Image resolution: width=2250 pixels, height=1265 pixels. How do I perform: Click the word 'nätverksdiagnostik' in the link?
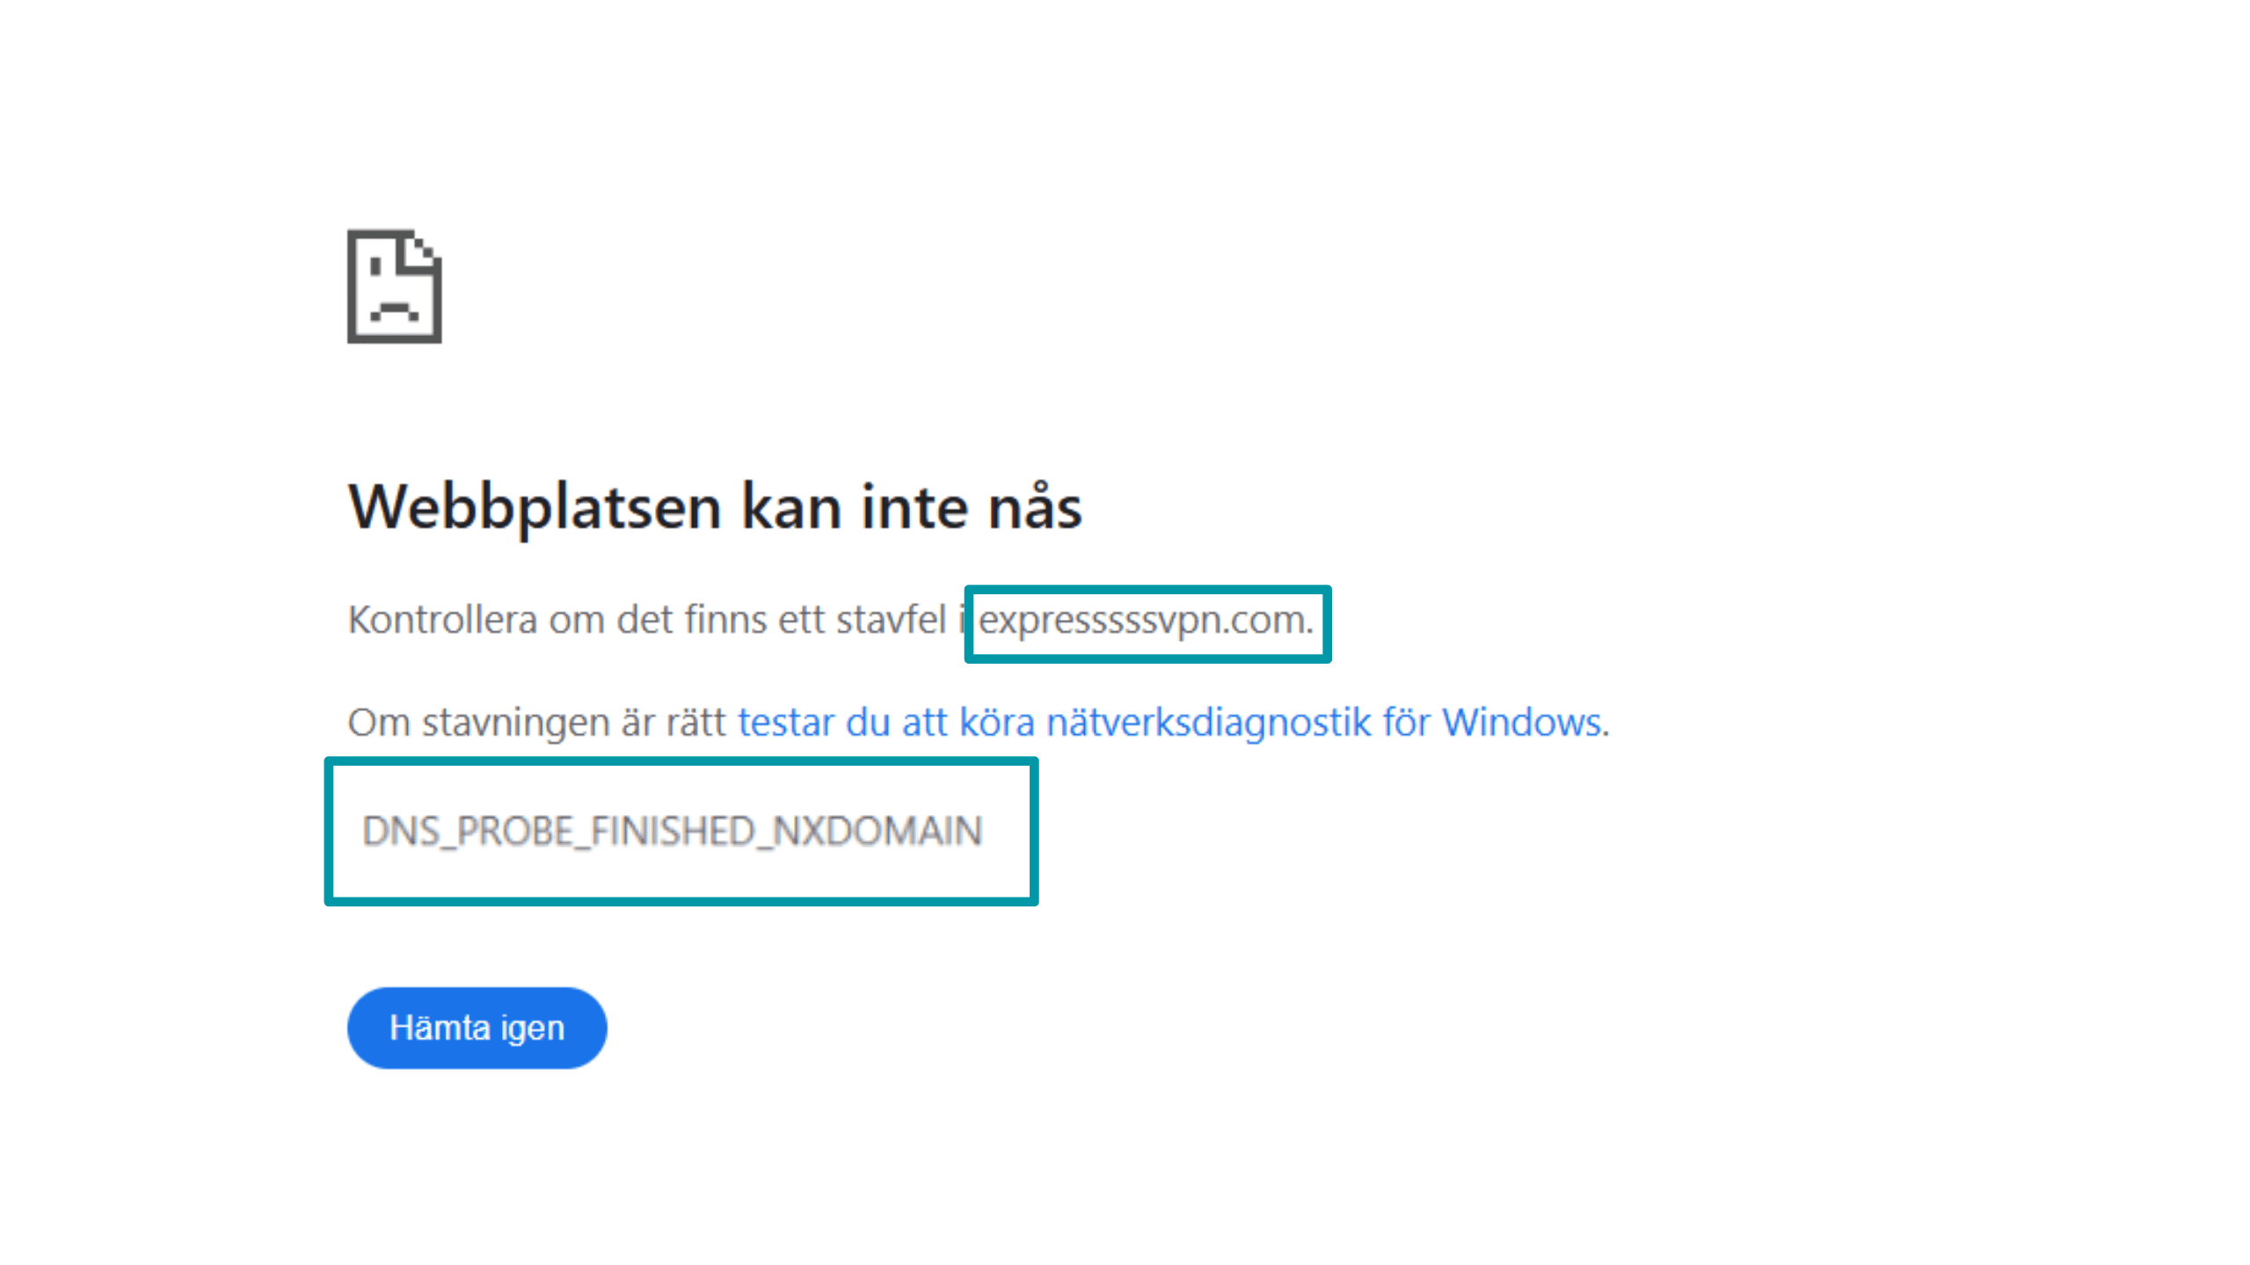tap(1207, 721)
